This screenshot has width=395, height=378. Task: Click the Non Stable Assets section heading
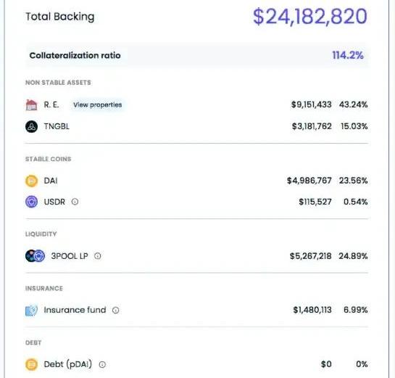(58, 83)
